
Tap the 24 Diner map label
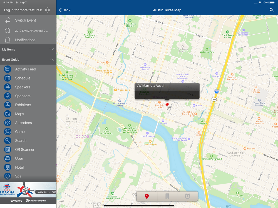click(x=101, y=62)
